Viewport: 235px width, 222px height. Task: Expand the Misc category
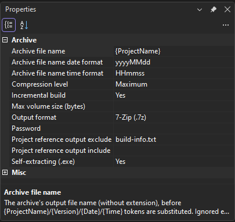[5, 173]
